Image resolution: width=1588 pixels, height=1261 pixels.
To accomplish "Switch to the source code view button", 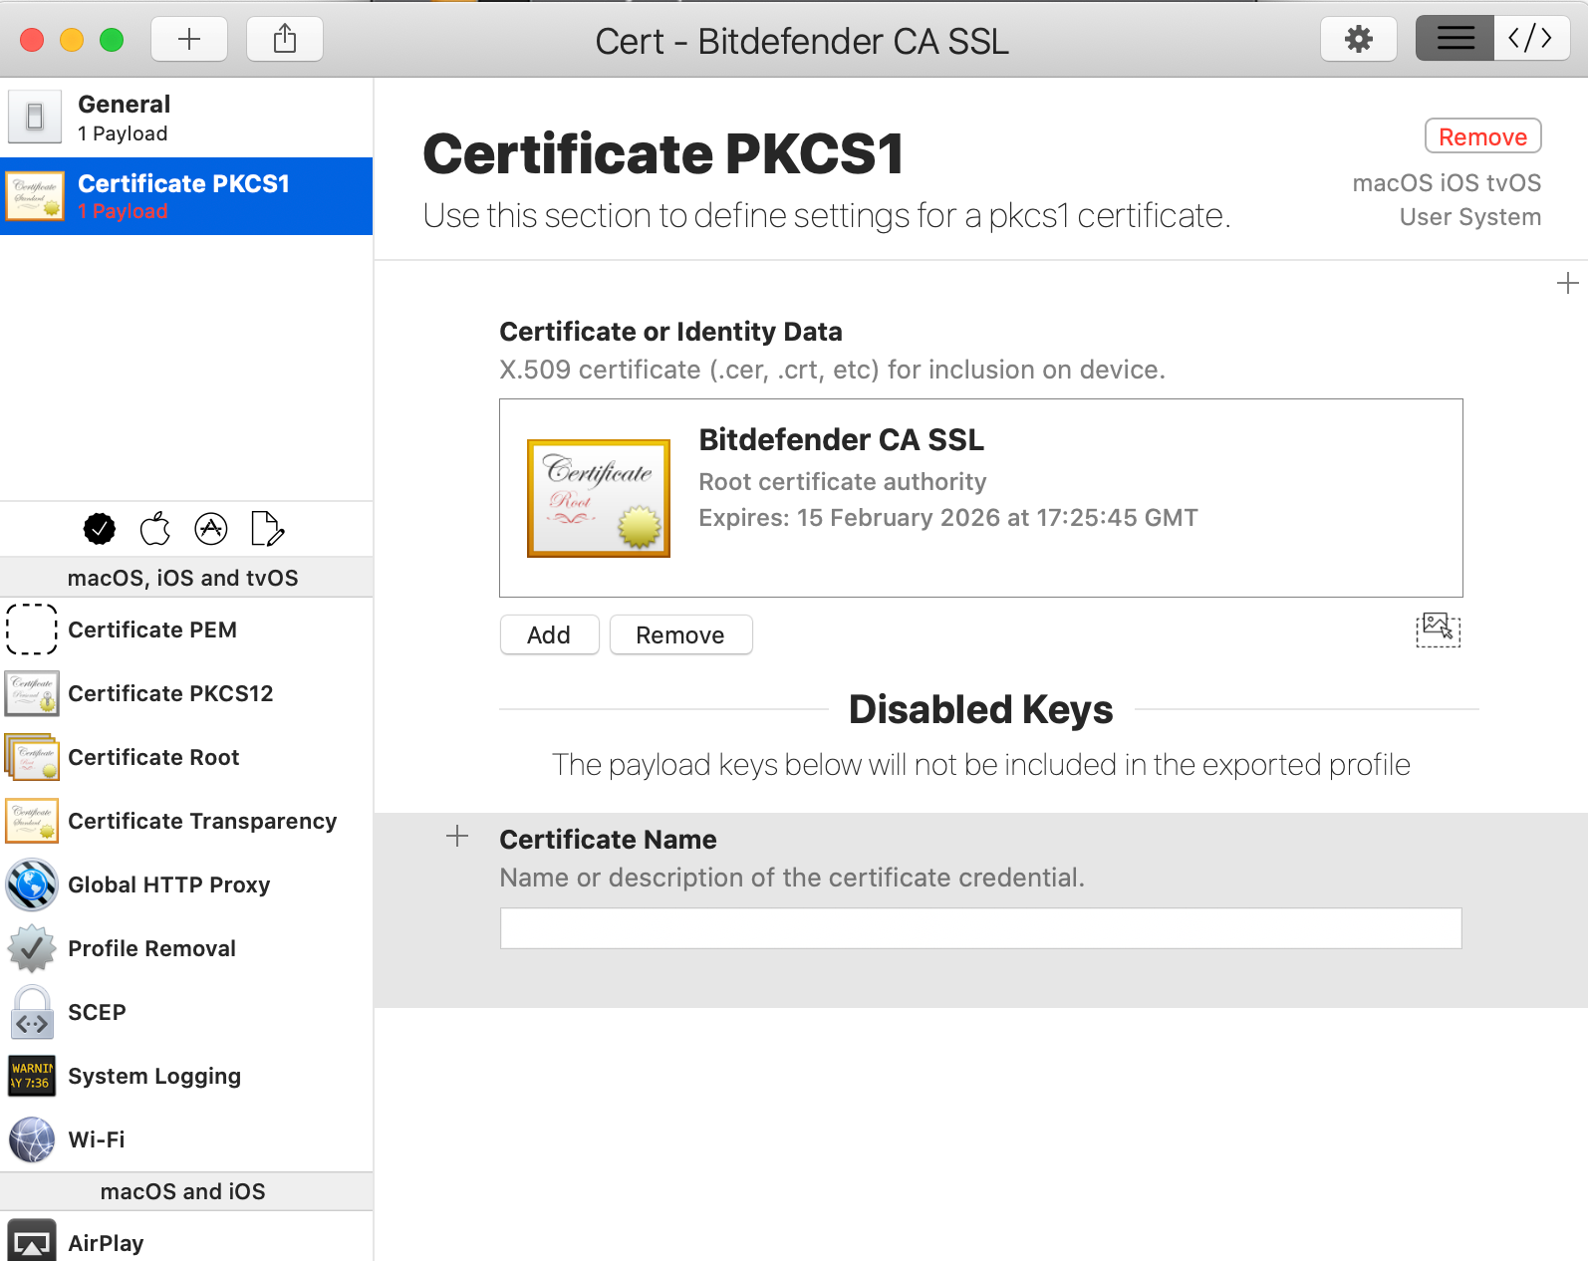I will coord(1531,39).
